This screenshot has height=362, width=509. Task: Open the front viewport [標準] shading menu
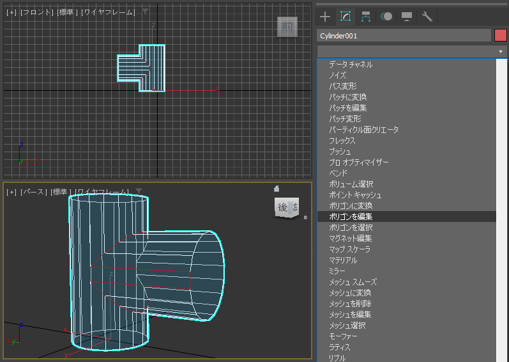(67, 12)
